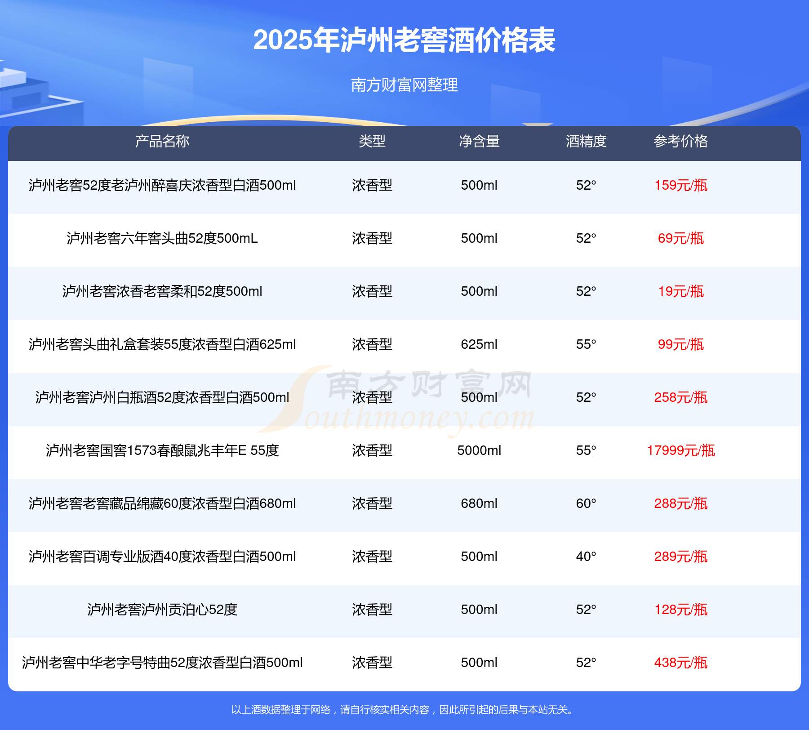The image size is (809, 730).
Task: Click "500ml" in the 289元/瓶 row
Action: 479,556
